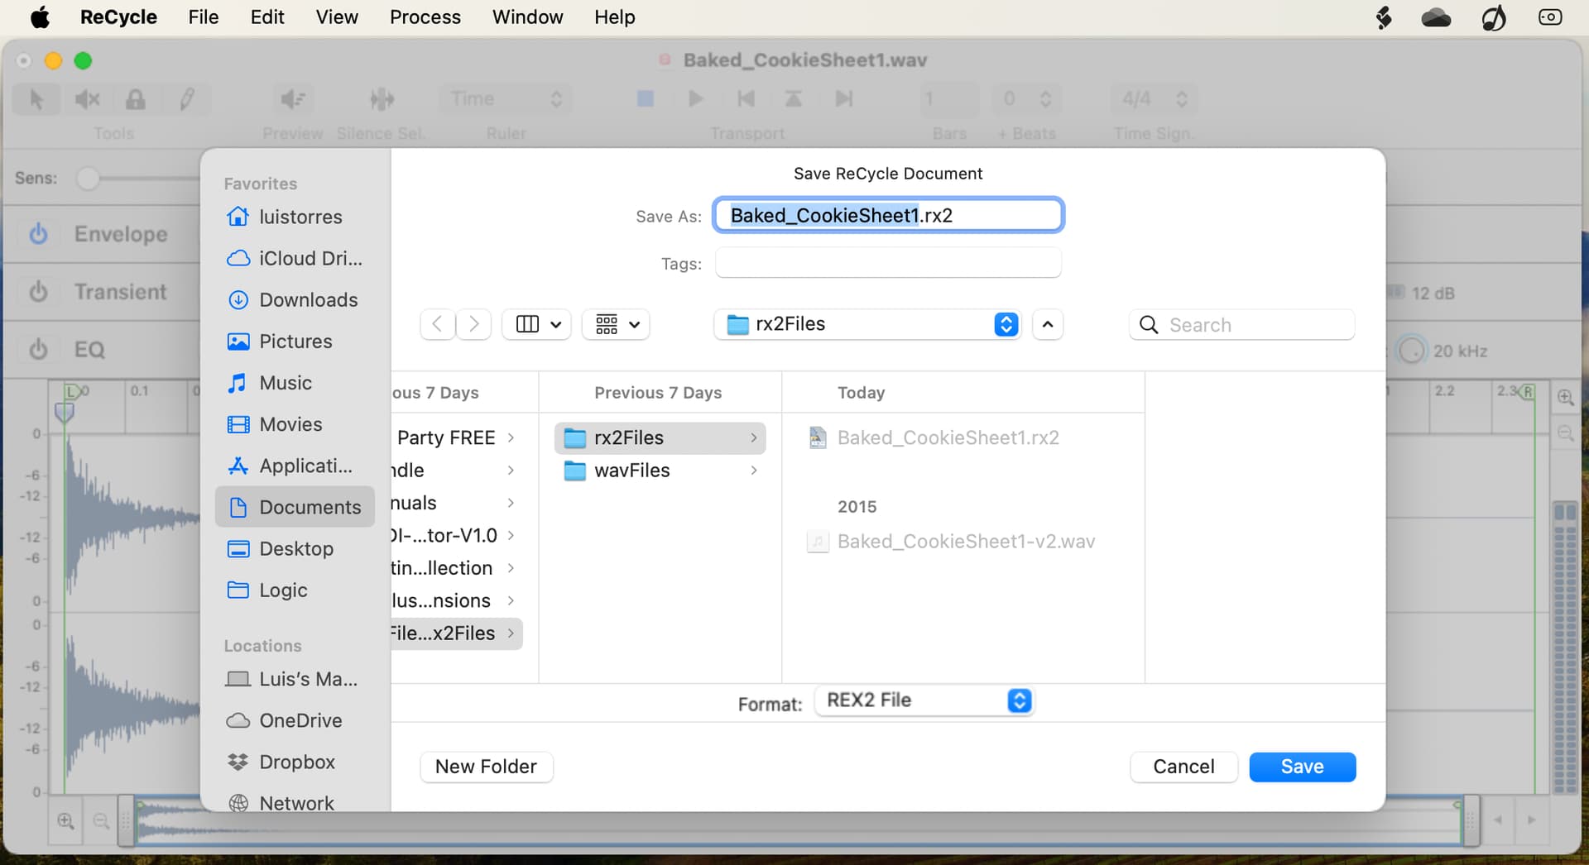
Task: Open Desktop in sidebar
Action: [295, 548]
